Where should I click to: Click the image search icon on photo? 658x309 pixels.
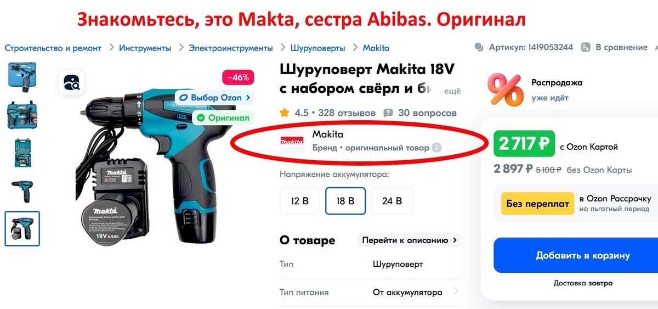pos(72,83)
